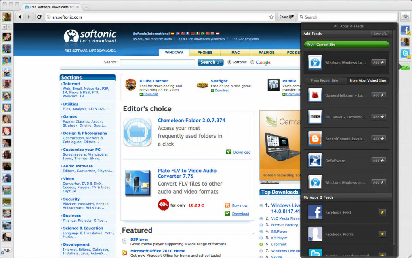Screen dimensions: 412x258
Task: Click the Share button in toolbar
Action: pos(286,17)
